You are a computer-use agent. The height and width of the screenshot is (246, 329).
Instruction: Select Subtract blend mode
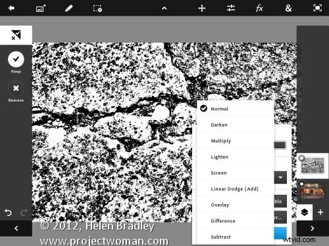click(x=236, y=237)
